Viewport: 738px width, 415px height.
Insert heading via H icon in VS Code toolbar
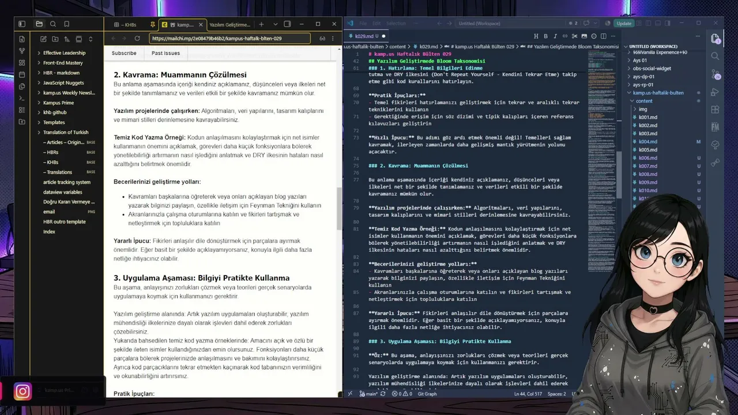pyautogui.click(x=536, y=36)
